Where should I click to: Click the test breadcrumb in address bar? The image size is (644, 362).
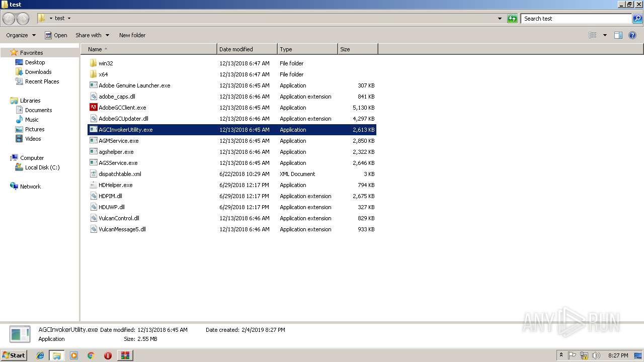tap(60, 19)
